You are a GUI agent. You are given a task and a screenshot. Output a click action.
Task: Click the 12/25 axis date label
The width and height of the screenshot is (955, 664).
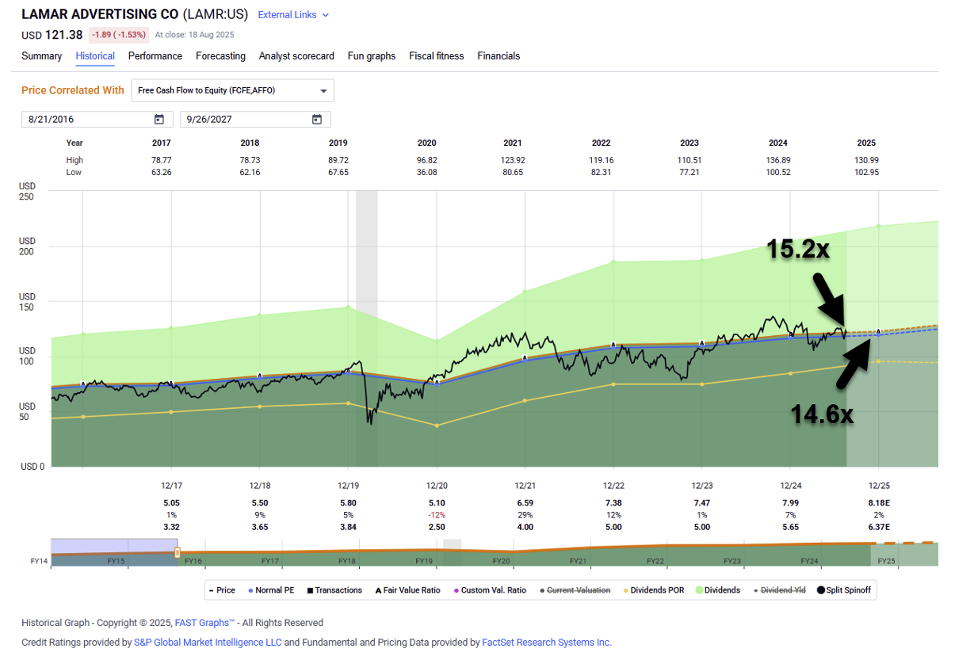878,485
